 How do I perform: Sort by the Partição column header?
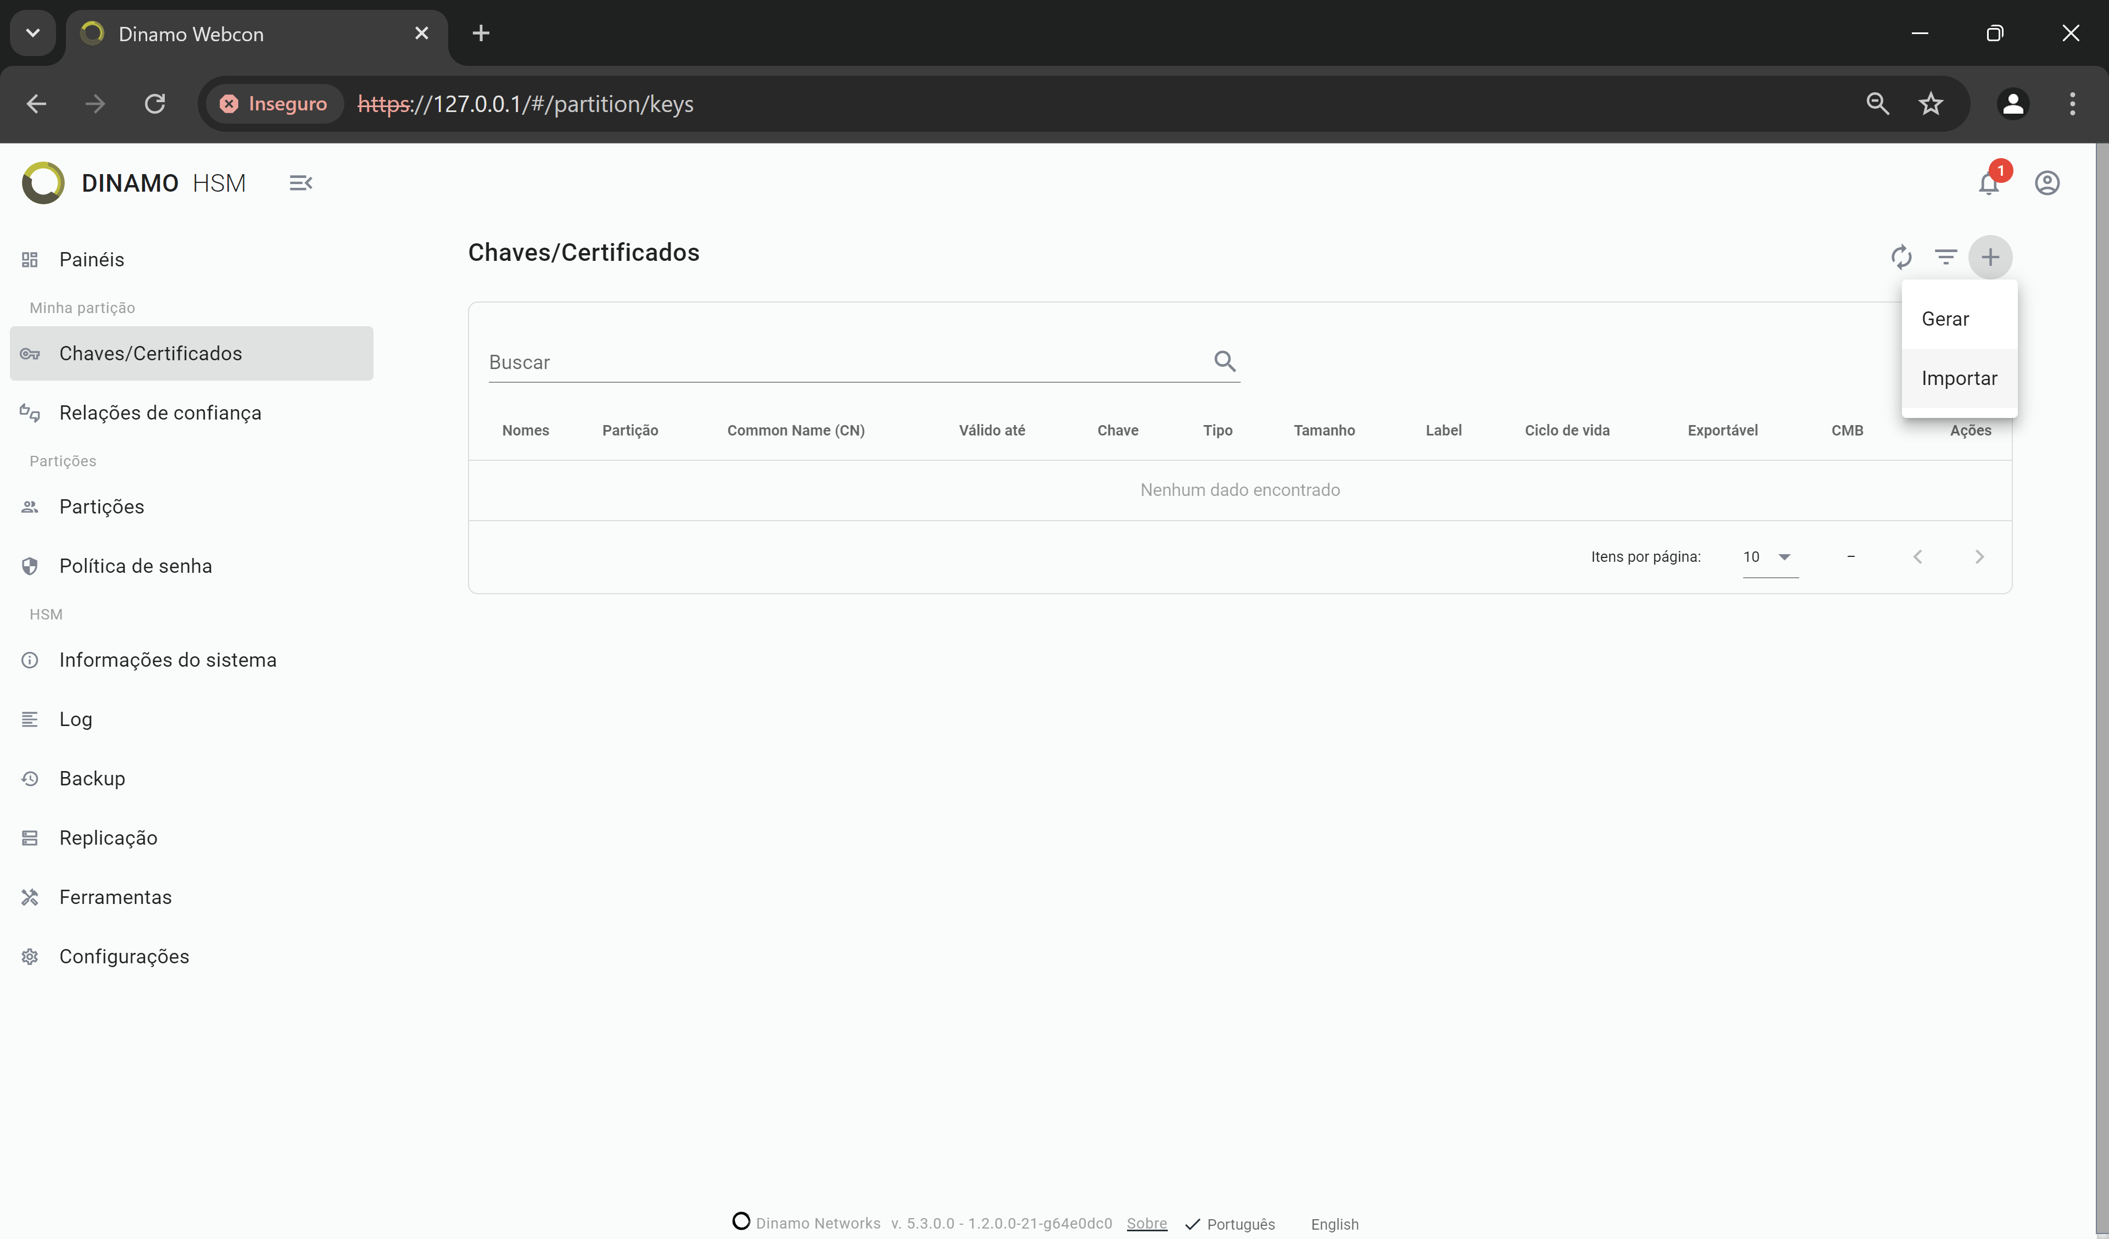[630, 431]
